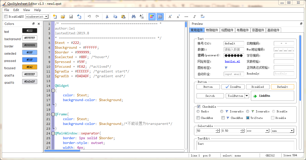
Task: Open the Help menu
Action: click(x=37, y=10)
